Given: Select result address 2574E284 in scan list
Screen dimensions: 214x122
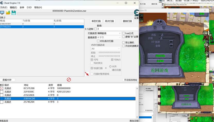Looking at the screenshot, I should [x=42, y=27].
